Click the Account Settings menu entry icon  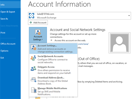coord(33,47)
